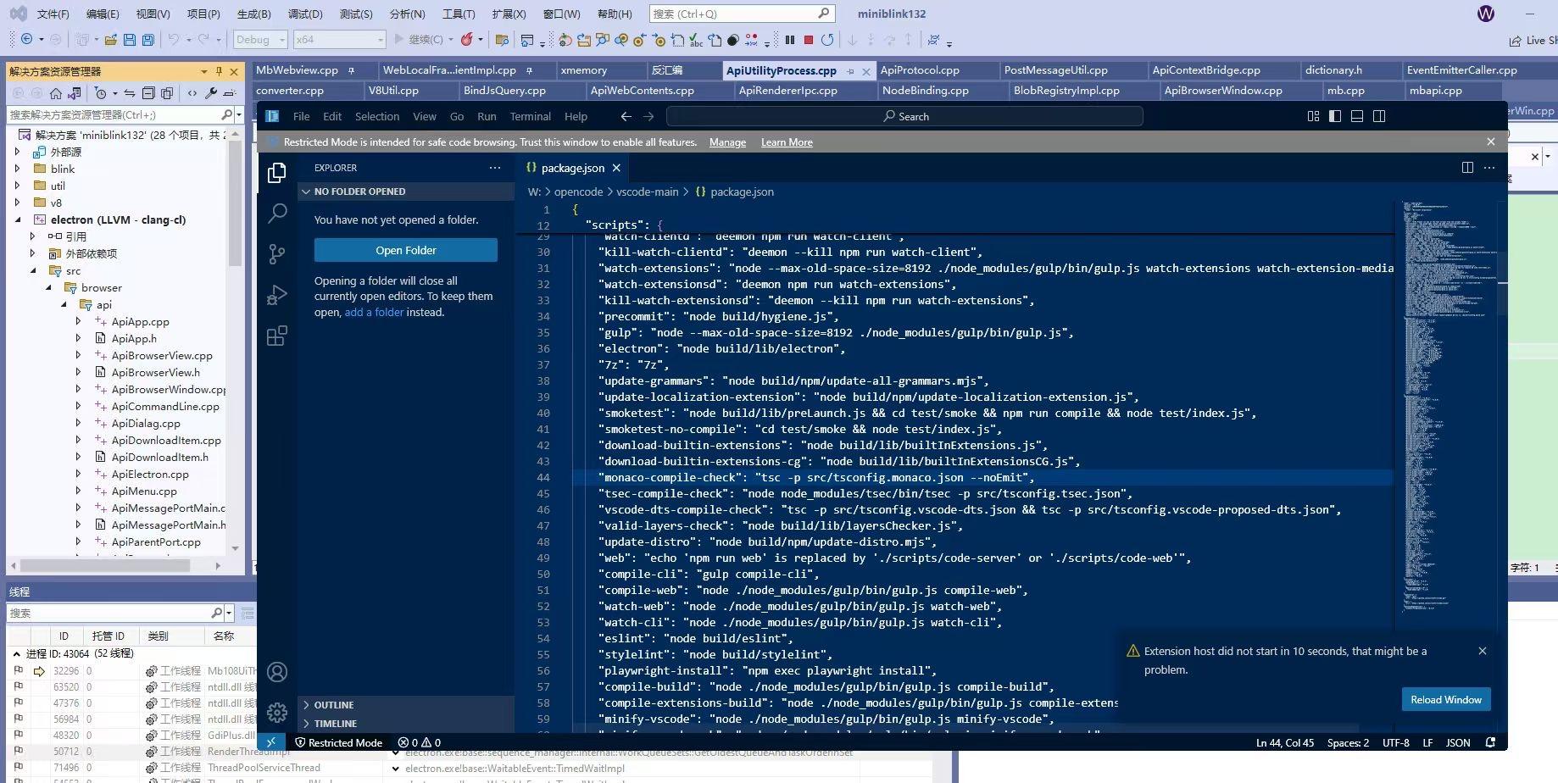Toggle pin on WebLocalFra...ientImpl.cpp tab
This screenshot has height=783, width=1558.
[x=529, y=70]
